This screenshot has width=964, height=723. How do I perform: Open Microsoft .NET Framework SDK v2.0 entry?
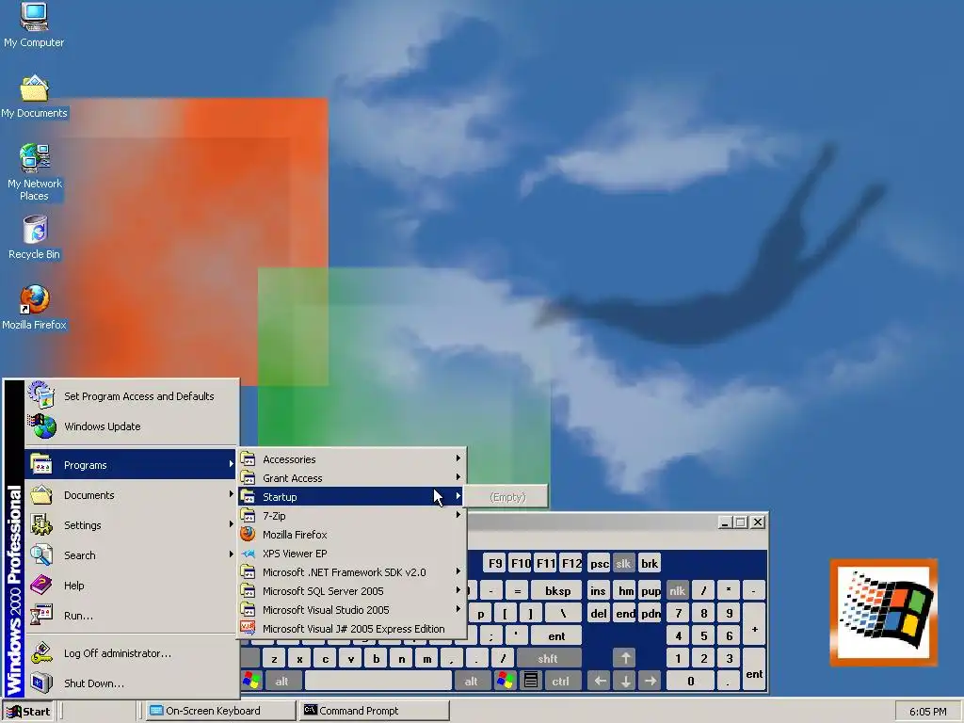[x=352, y=571]
